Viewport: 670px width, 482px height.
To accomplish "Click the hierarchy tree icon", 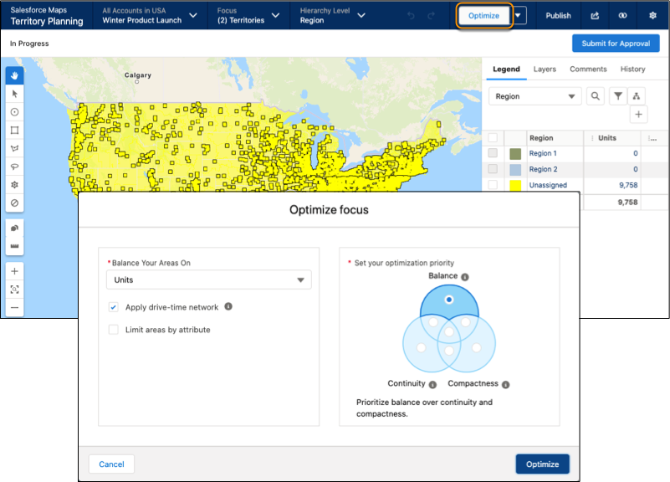I will pos(637,96).
